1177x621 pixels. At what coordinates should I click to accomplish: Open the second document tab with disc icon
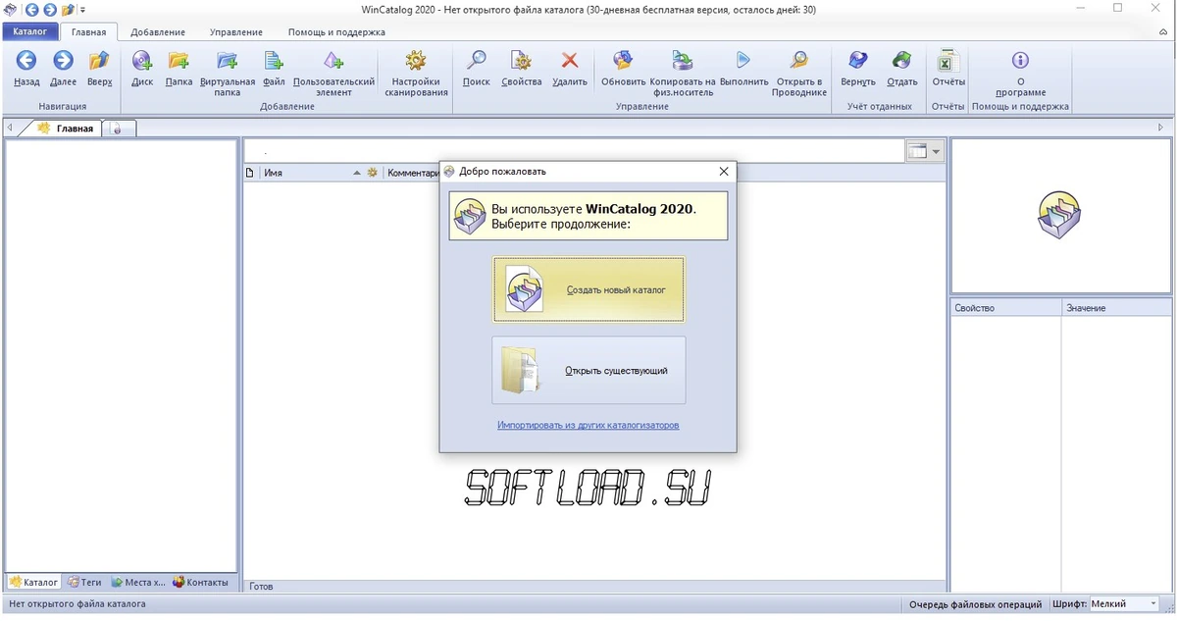(119, 129)
